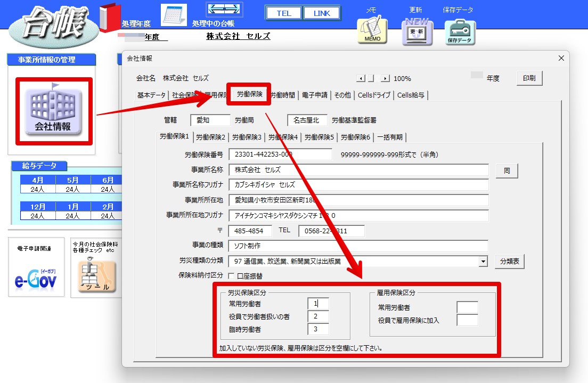Click the 臨時労働者 field
588x383 pixels.
318,329
